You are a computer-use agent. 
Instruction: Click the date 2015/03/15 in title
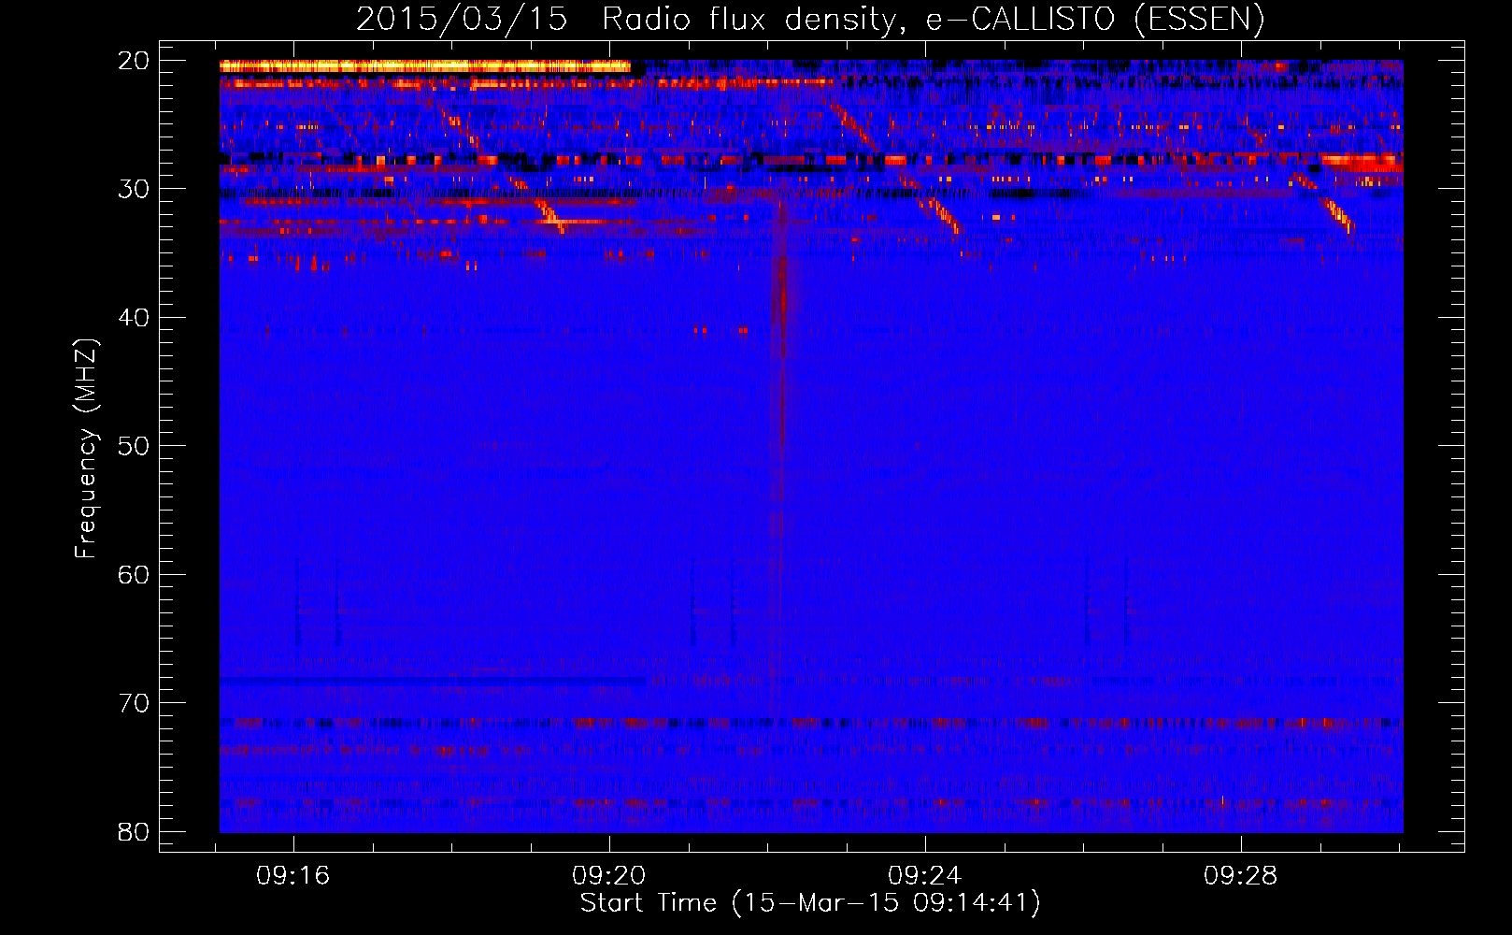[462, 19]
